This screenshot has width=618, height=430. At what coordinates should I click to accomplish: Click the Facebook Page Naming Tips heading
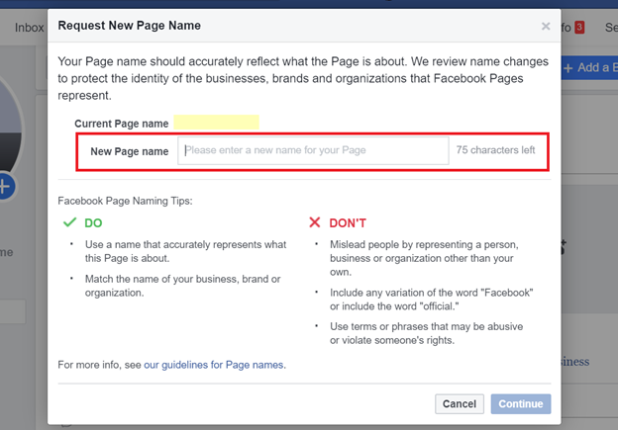click(125, 201)
